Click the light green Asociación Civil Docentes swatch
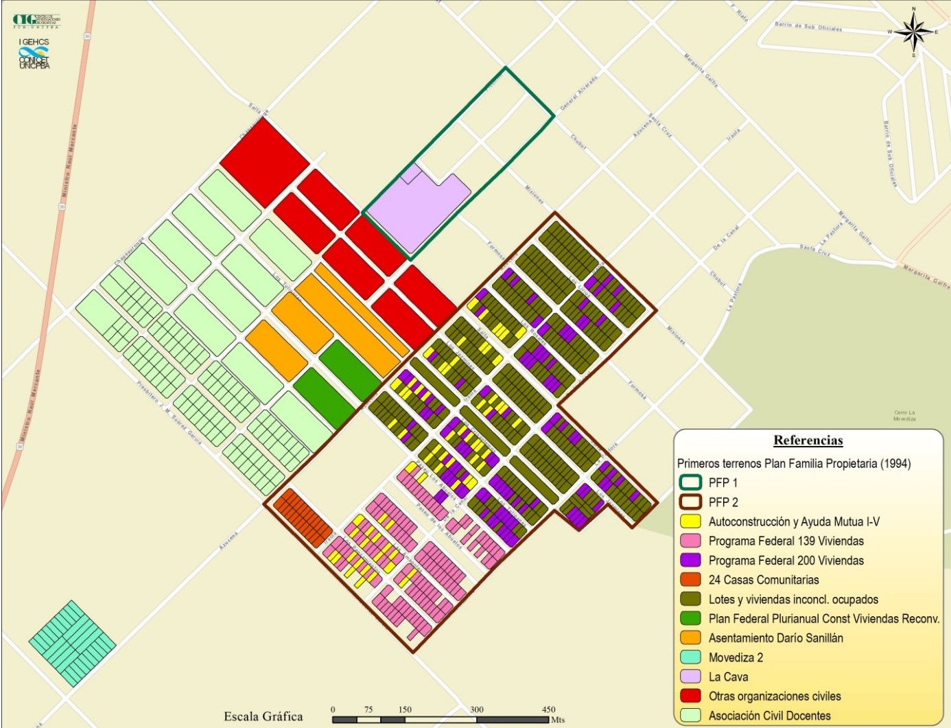The width and height of the screenshot is (951, 728). click(690, 715)
